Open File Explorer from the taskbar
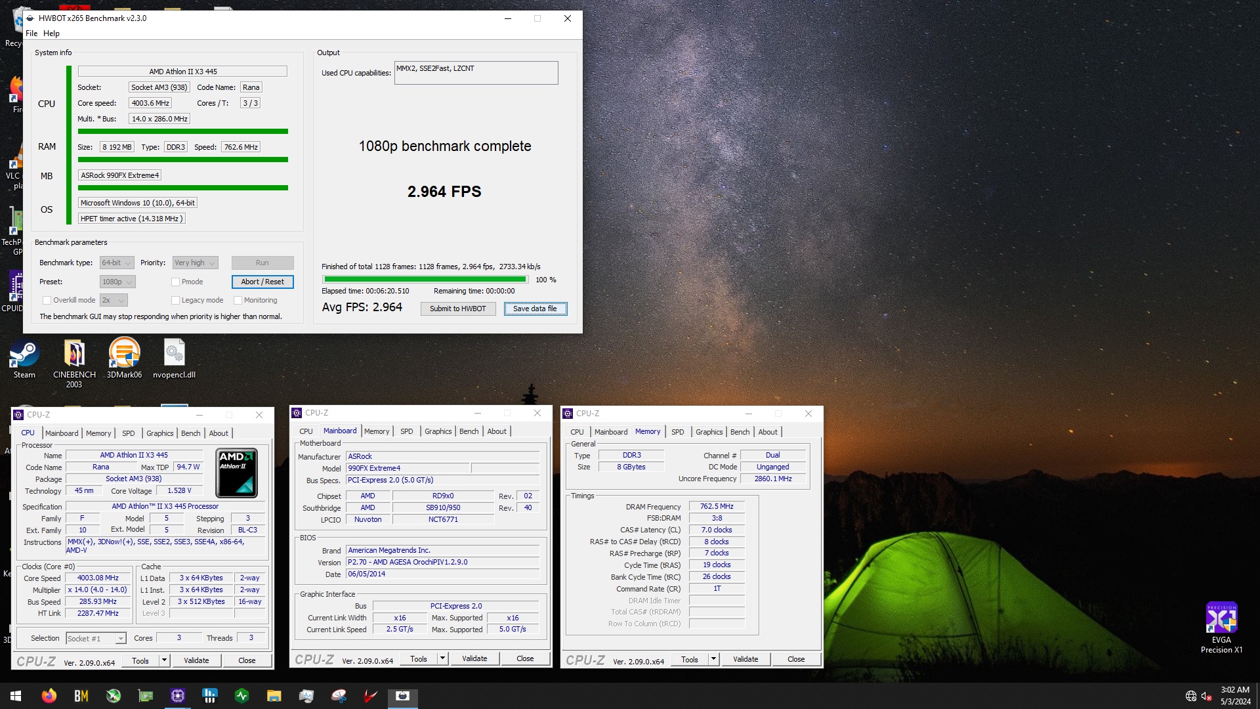The height and width of the screenshot is (709, 1260). point(274,696)
